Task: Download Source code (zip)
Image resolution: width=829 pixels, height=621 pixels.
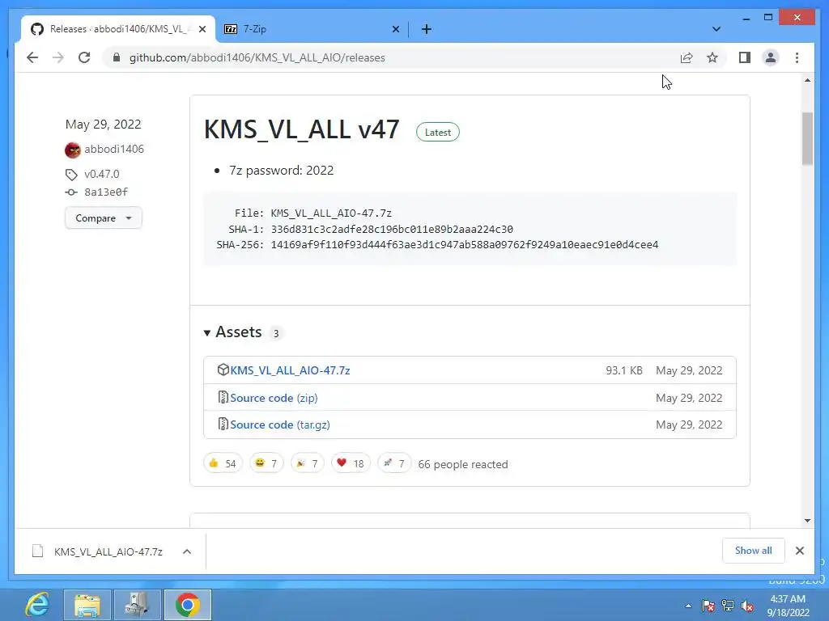Action: pyautogui.click(x=274, y=398)
